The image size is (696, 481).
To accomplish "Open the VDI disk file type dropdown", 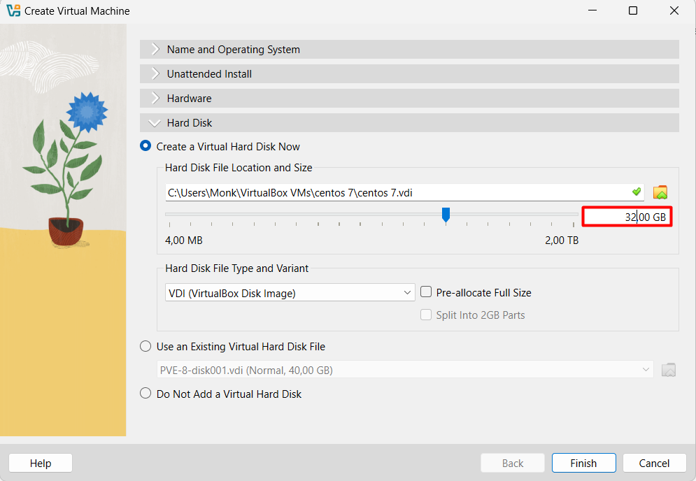I will tap(290, 293).
